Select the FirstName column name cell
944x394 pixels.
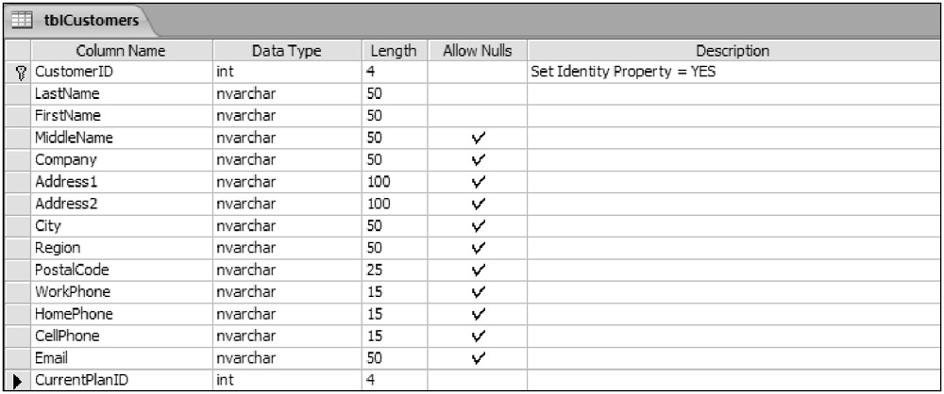point(122,116)
